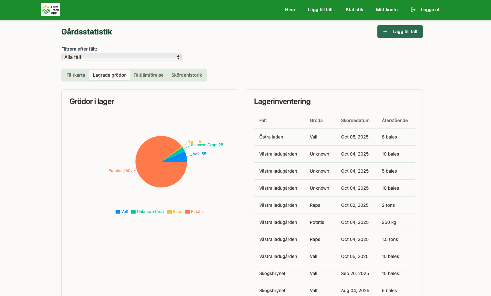The height and width of the screenshot is (296, 491).
Task: Click the Grödor i lager card title
Action: (x=92, y=101)
